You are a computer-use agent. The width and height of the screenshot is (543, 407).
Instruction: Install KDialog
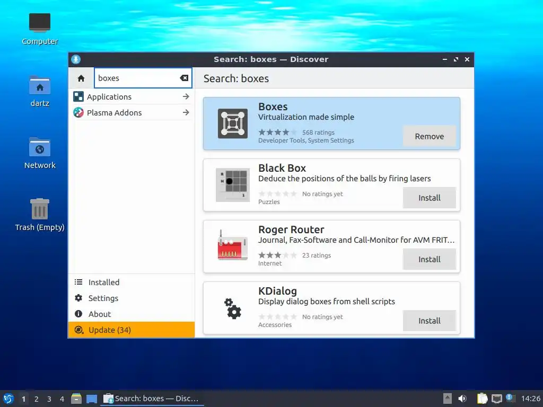[x=430, y=321]
